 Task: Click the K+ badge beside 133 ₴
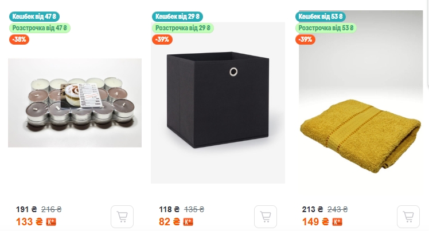51,222
